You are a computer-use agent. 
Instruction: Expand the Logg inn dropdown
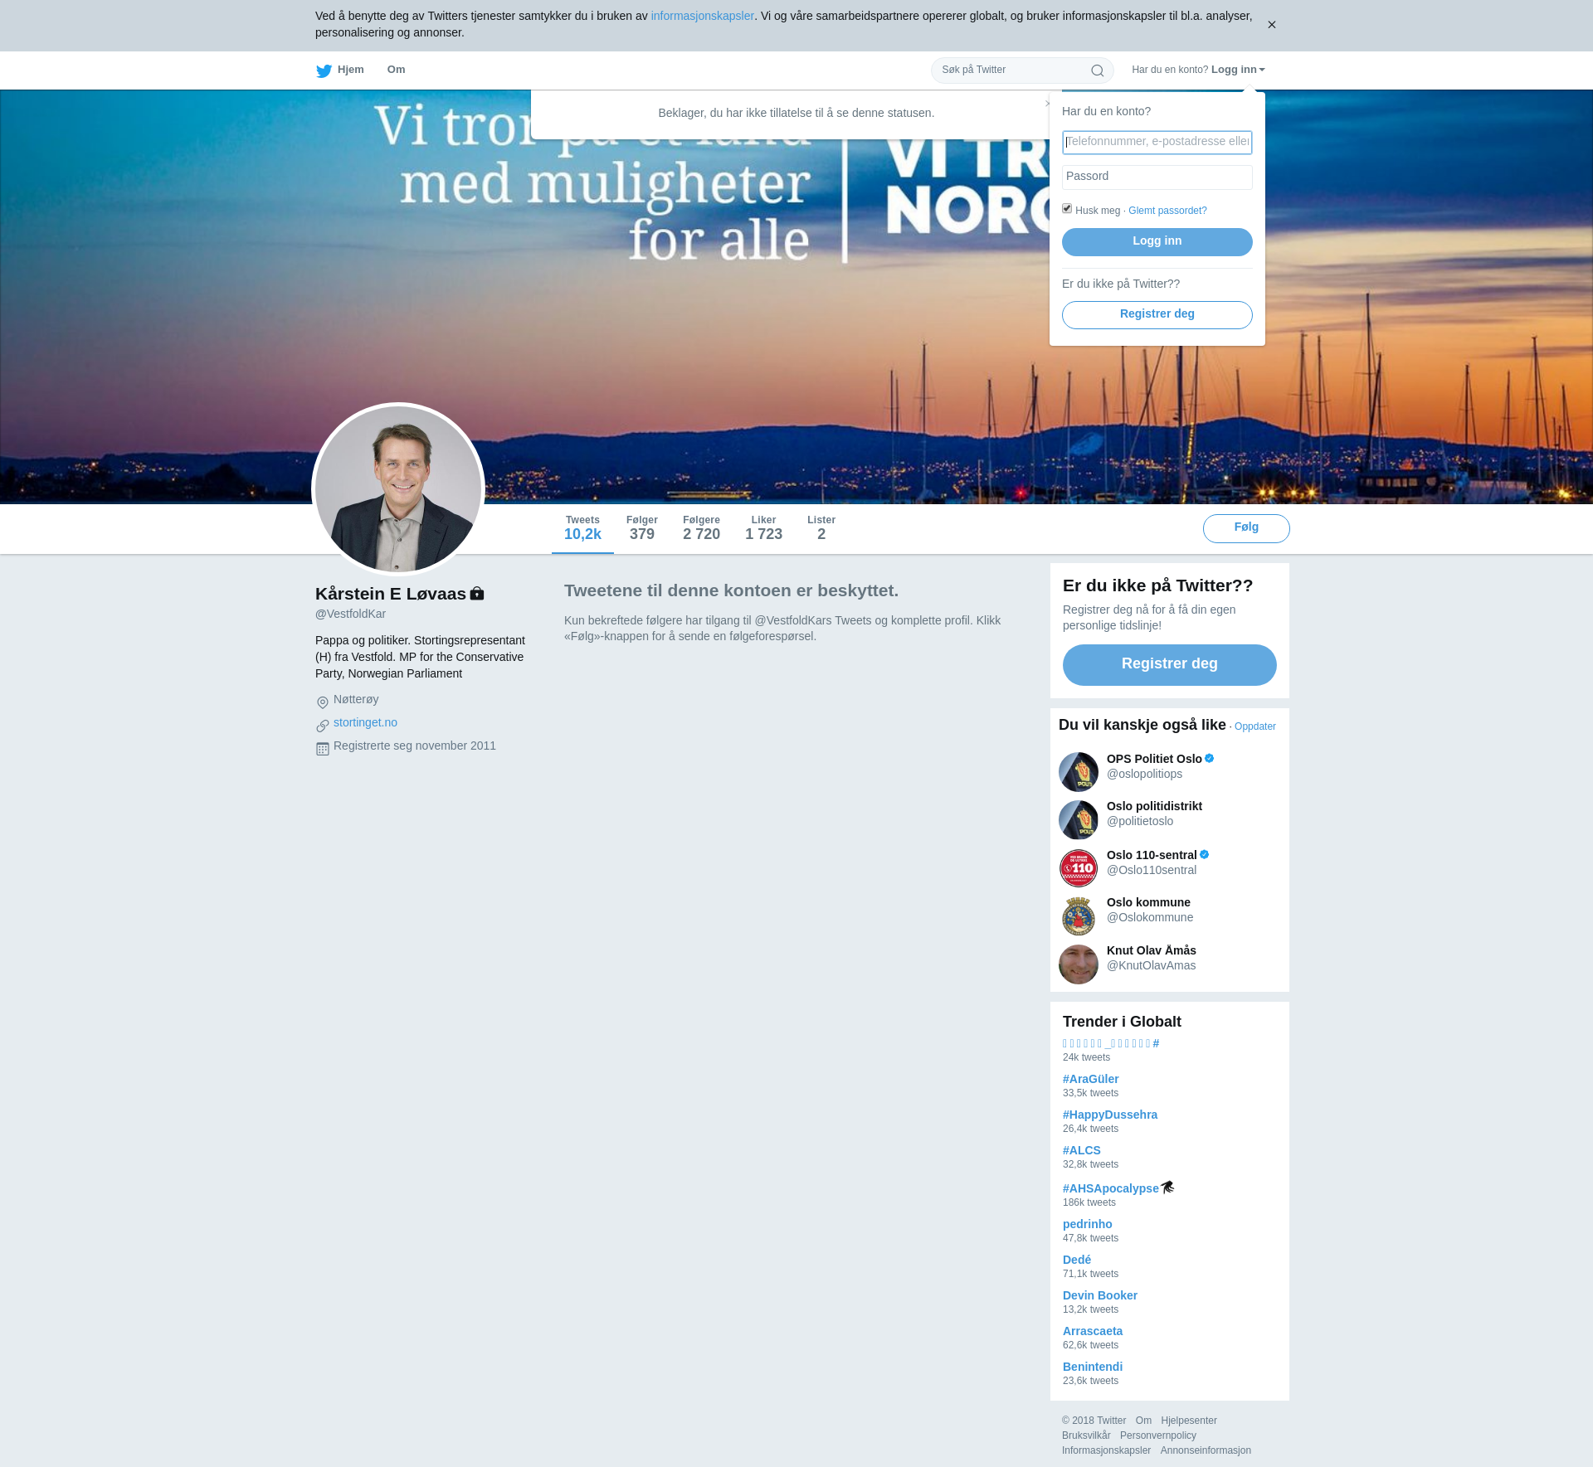pos(1237,70)
